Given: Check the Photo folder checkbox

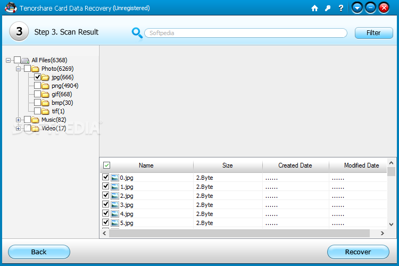Looking at the screenshot, I should (28, 69).
